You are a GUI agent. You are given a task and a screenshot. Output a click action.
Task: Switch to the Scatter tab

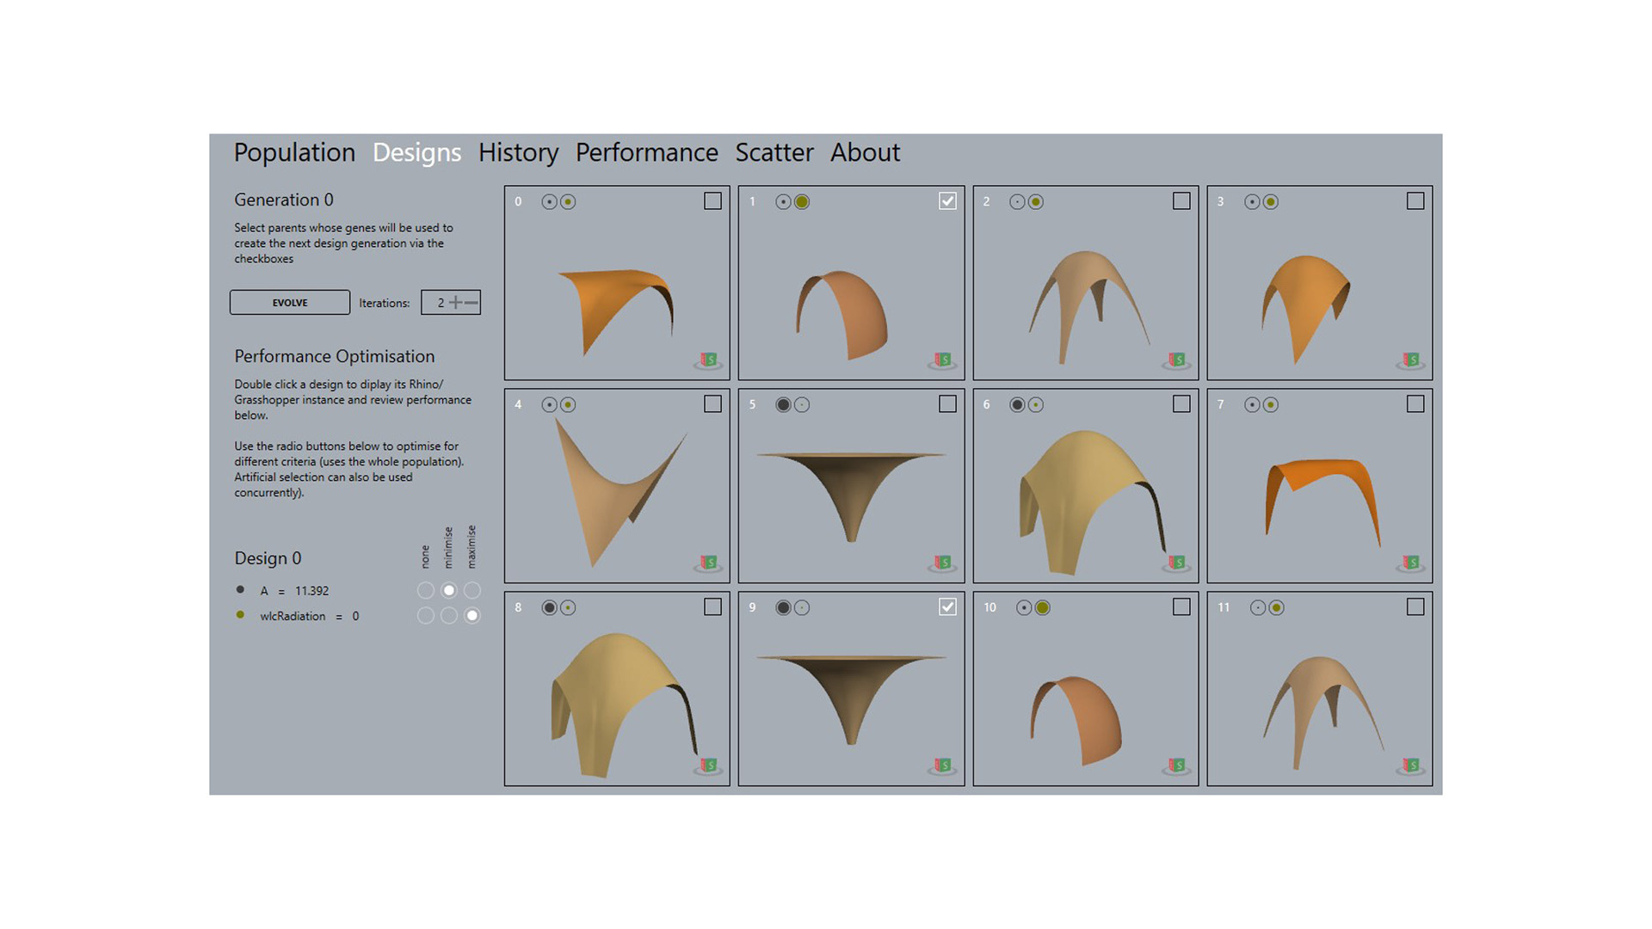[774, 152]
